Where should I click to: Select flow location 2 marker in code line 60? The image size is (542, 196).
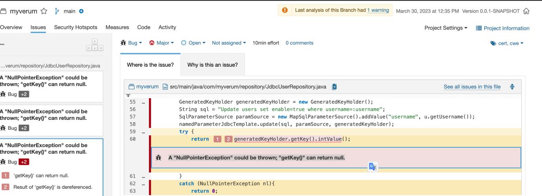[228, 139]
